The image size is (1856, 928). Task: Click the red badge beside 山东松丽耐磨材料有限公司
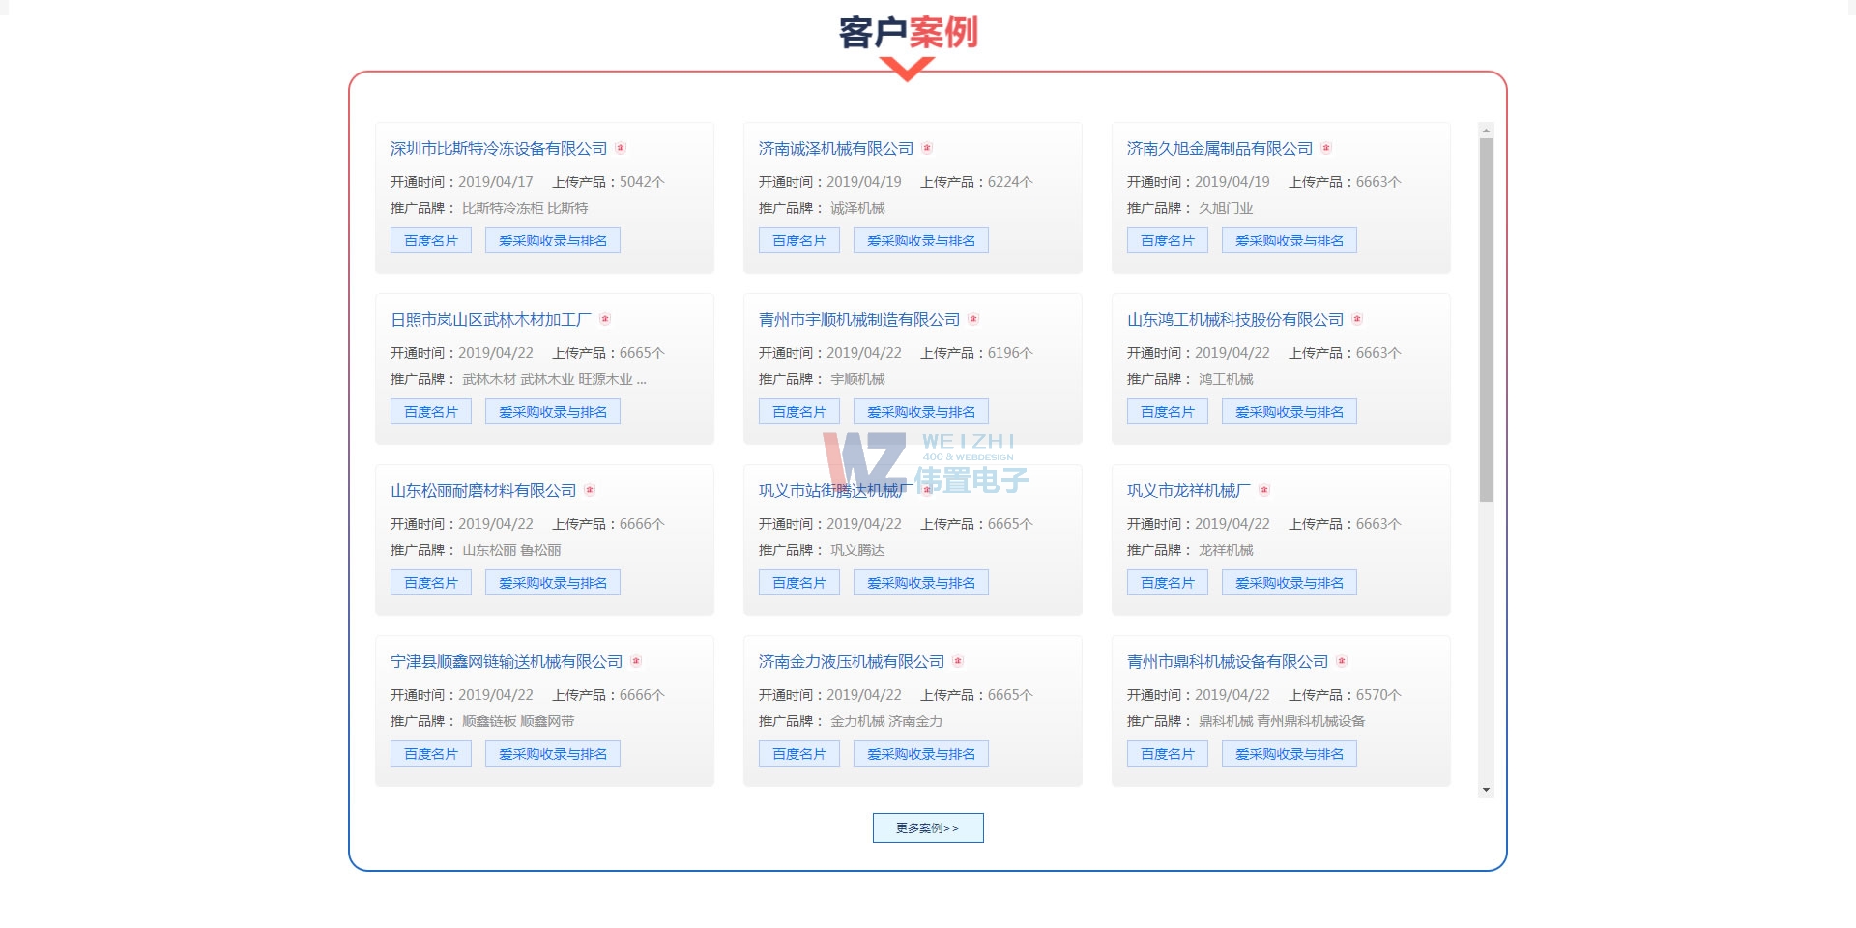point(589,490)
